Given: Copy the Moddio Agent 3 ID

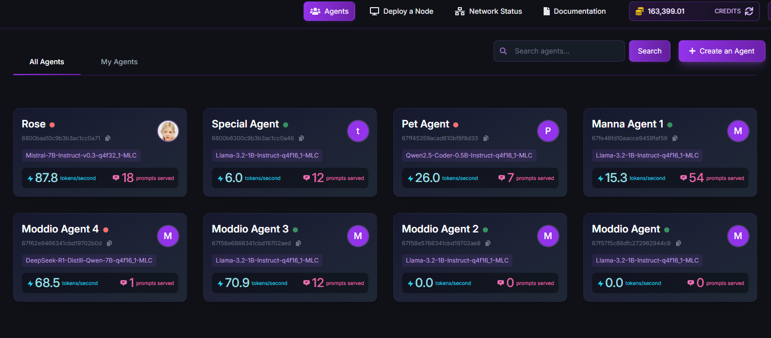Looking at the screenshot, I should [298, 243].
